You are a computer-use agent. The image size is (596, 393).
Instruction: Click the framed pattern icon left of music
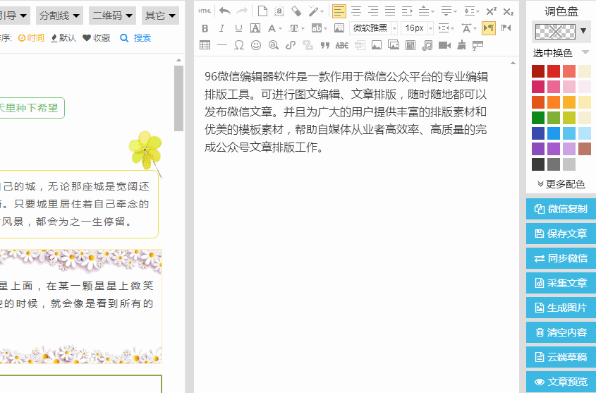click(x=410, y=45)
